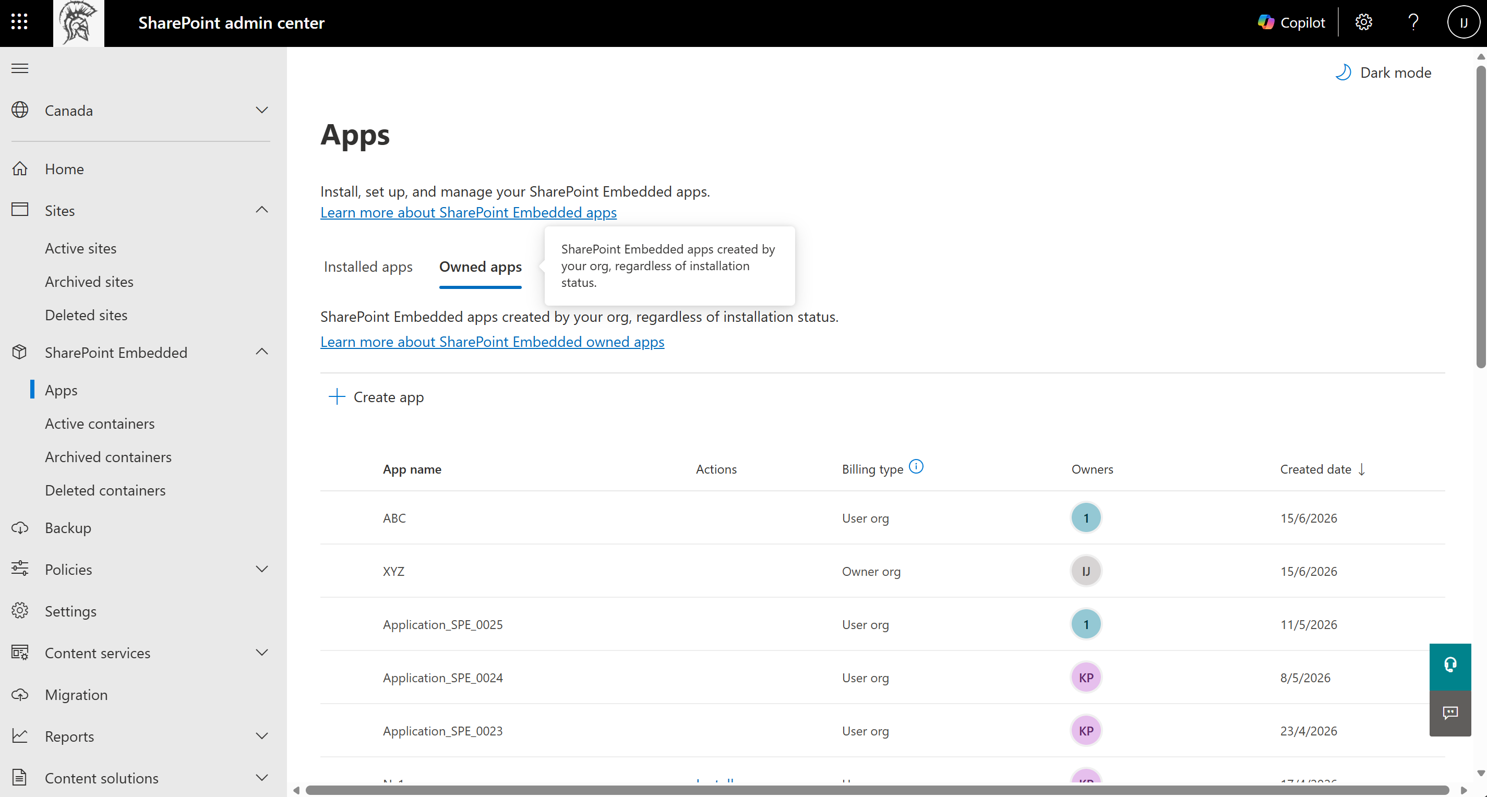Open the XYZ app row
This screenshot has width=1487, height=797.
tap(883, 571)
